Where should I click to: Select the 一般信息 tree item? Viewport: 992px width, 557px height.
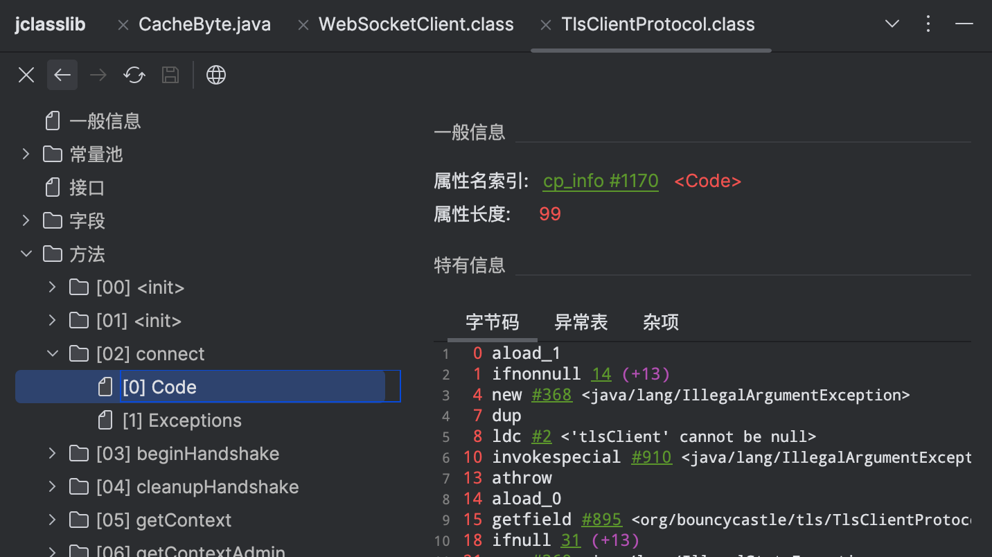(x=105, y=121)
